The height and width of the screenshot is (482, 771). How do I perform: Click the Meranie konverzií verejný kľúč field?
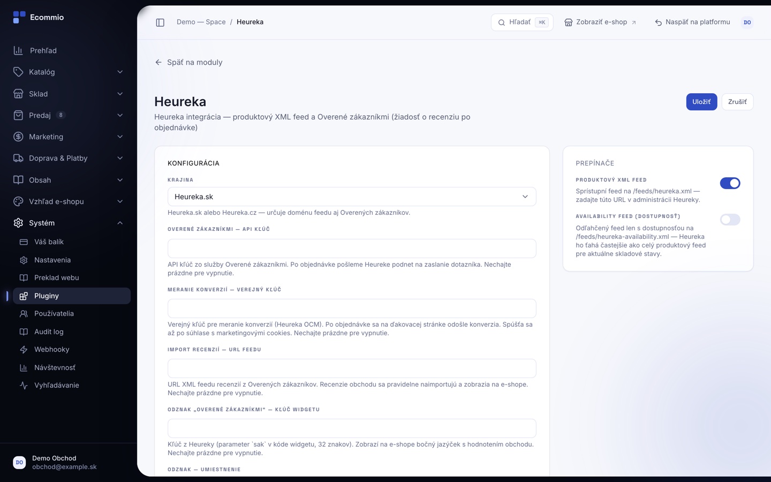352,308
